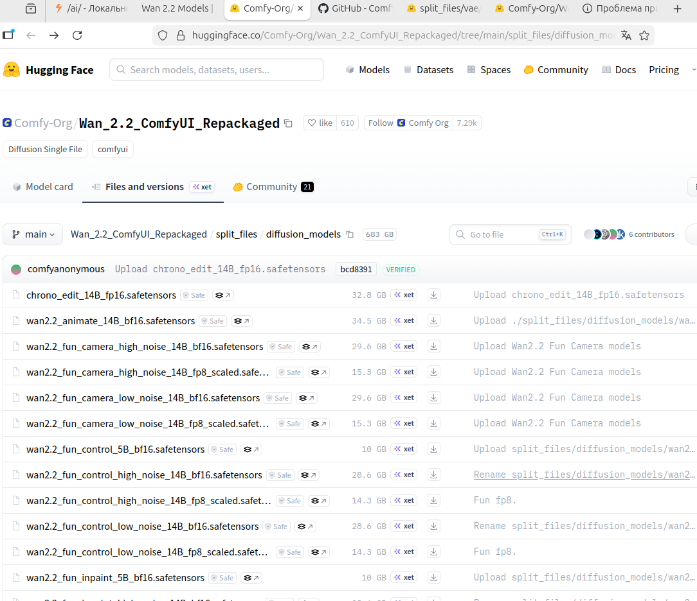This screenshot has height=601, width=697.
Task: Reload the page with the refresh icon
Action: tap(77, 35)
